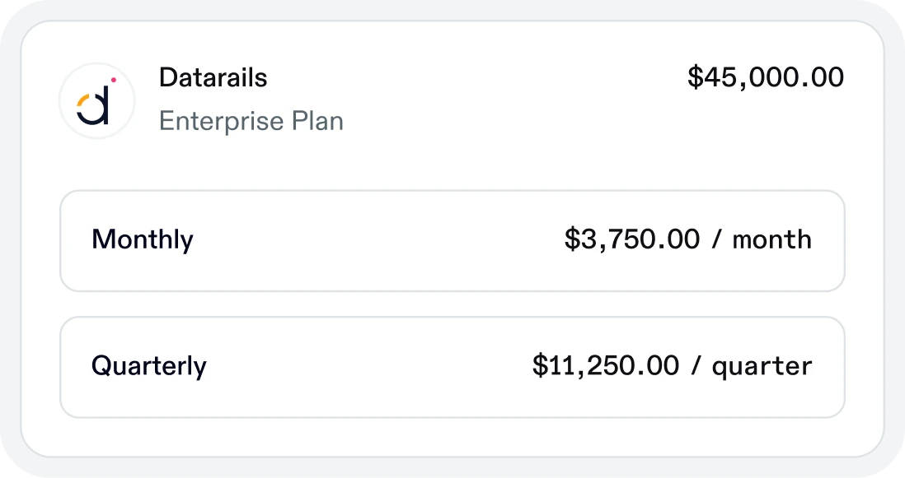
Task: Click the pink dot in Datarails logo
Action: point(114,80)
